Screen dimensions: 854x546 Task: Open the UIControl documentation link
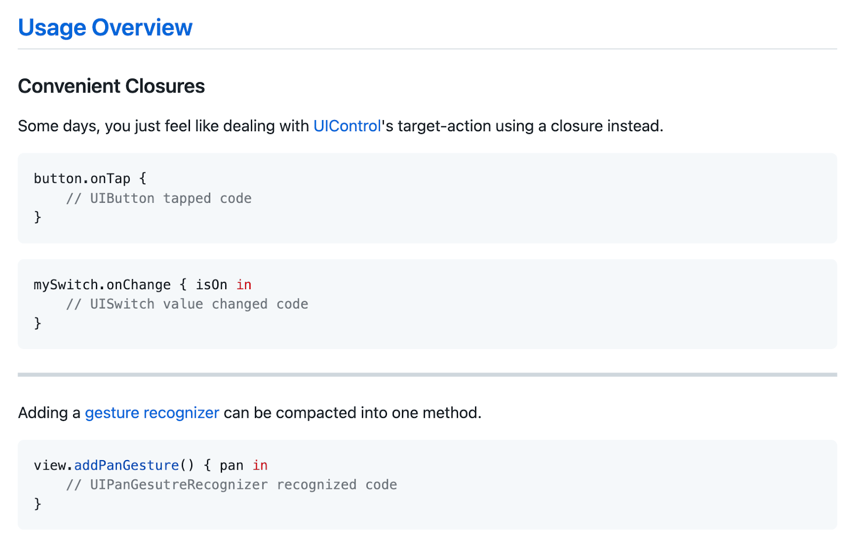pyautogui.click(x=347, y=126)
